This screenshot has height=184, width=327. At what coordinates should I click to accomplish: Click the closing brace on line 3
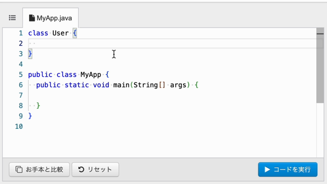(30, 54)
